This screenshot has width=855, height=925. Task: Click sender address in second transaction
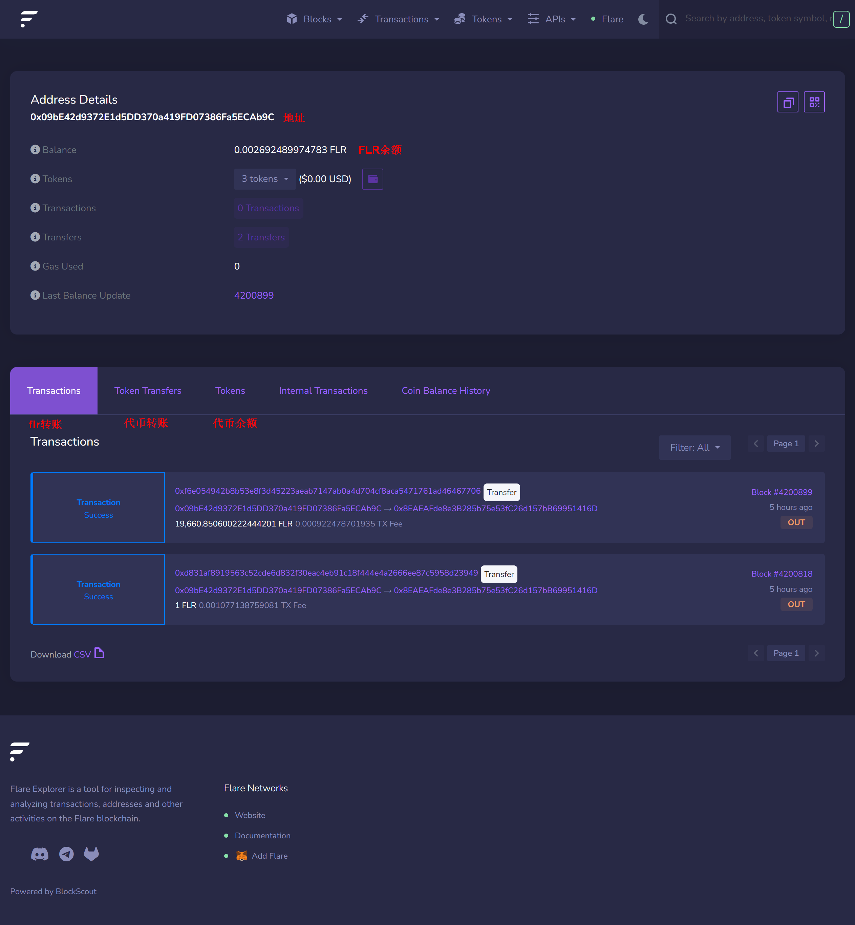click(278, 590)
